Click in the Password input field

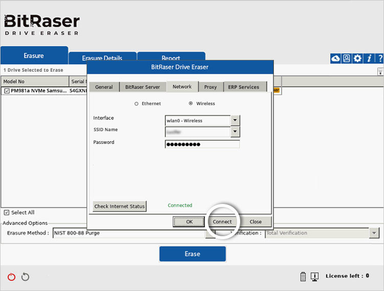(x=202, y=144)
